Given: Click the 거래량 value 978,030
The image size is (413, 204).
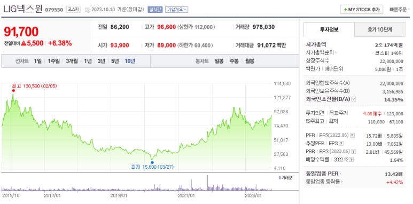Looking at the screenshot, I should [263, 27].
